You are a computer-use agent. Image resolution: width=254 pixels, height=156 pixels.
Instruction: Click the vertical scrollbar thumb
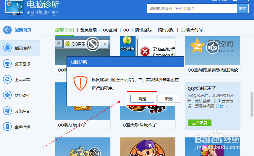click(x=251, y=104)
